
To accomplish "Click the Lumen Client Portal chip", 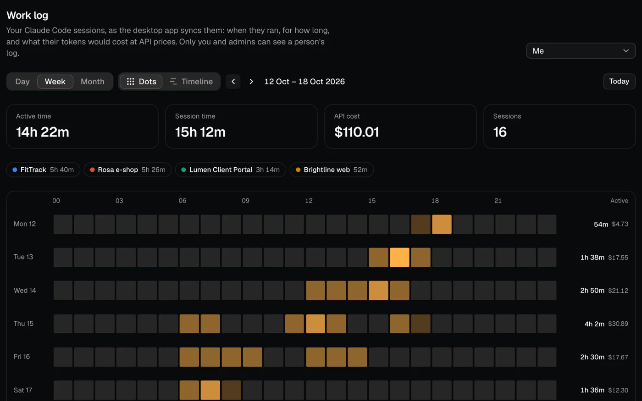I will click(x=230, y=170).
